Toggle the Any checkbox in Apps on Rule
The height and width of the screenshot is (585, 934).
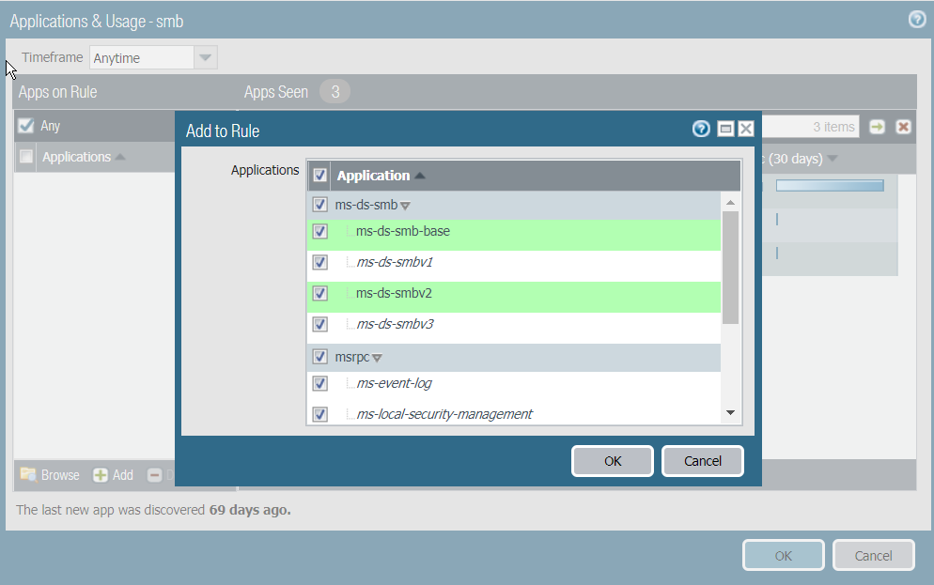[25, 126]
